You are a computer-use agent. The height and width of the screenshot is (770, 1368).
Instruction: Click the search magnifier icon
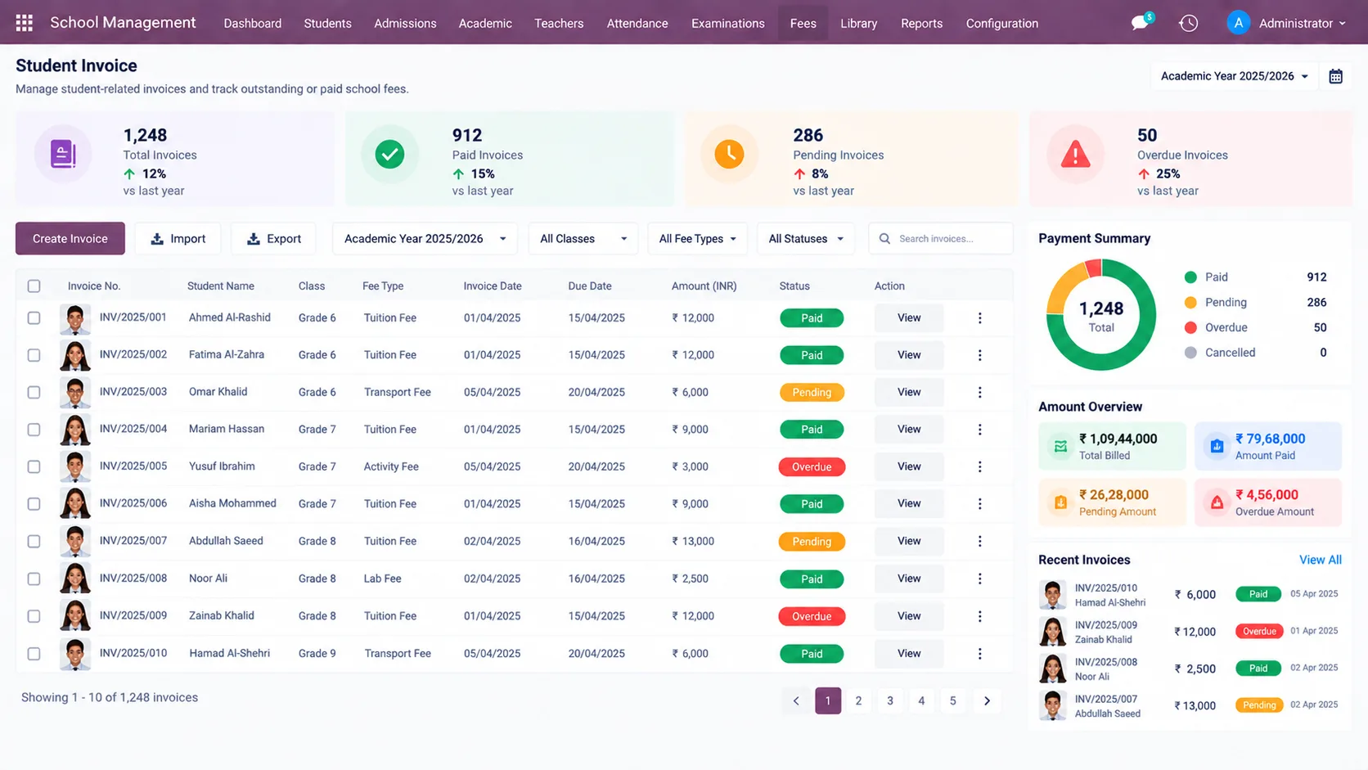click(884, 239)
